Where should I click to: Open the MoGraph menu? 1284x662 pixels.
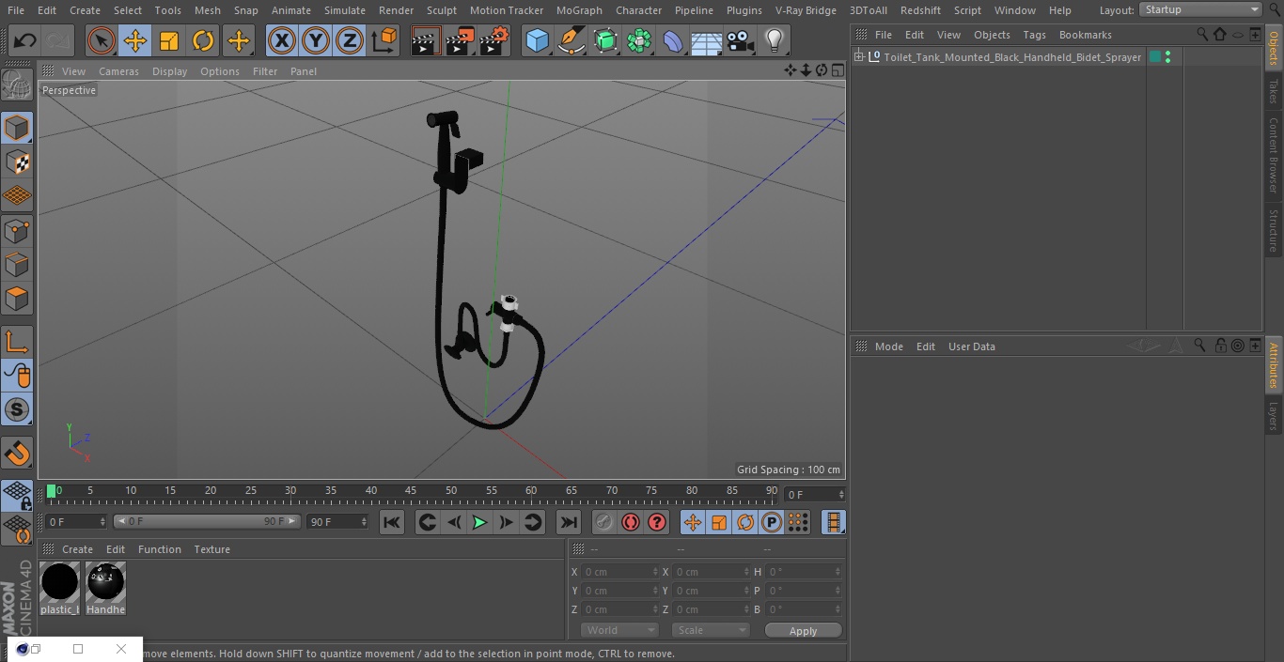(x=579, y=10)
